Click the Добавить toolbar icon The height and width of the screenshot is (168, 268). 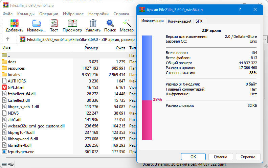pyautogui.click(x=14, y=23)
